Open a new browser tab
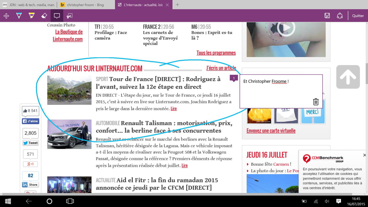This screenshot has height=207, width=368. (x=177, y=5)
